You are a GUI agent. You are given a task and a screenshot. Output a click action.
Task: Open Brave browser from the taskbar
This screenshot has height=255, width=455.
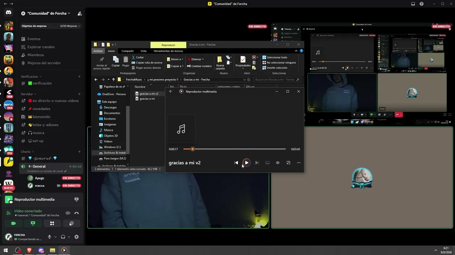(30, 250)
